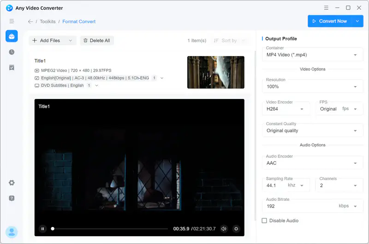Viewport: 369px width, 244px height.
Task: Open the Resolution 100% dropdown
Action: (313, 87)
